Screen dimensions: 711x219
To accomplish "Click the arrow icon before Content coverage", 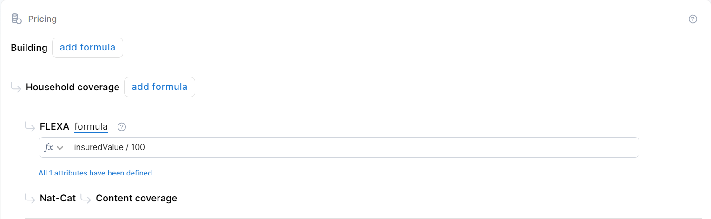I will click(86, 198).
